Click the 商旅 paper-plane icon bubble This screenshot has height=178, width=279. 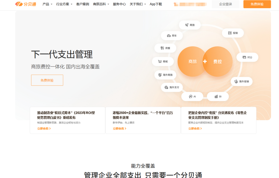coord(190,25)
